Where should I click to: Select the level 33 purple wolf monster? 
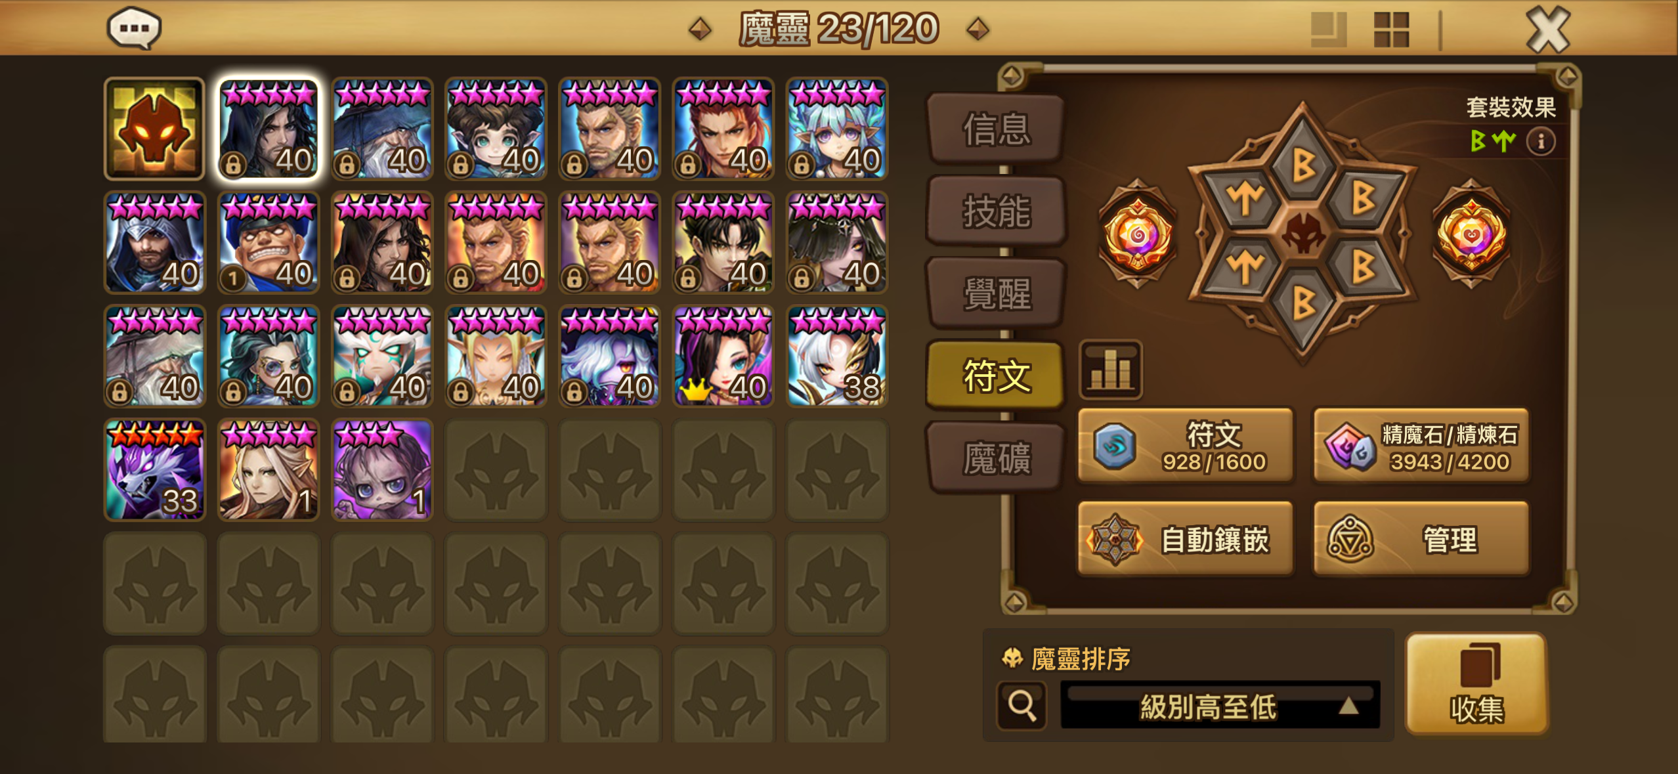click(x=154, y=469)
